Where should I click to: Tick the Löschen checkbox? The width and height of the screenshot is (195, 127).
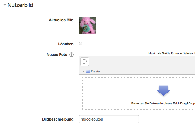tap(81, 44)
